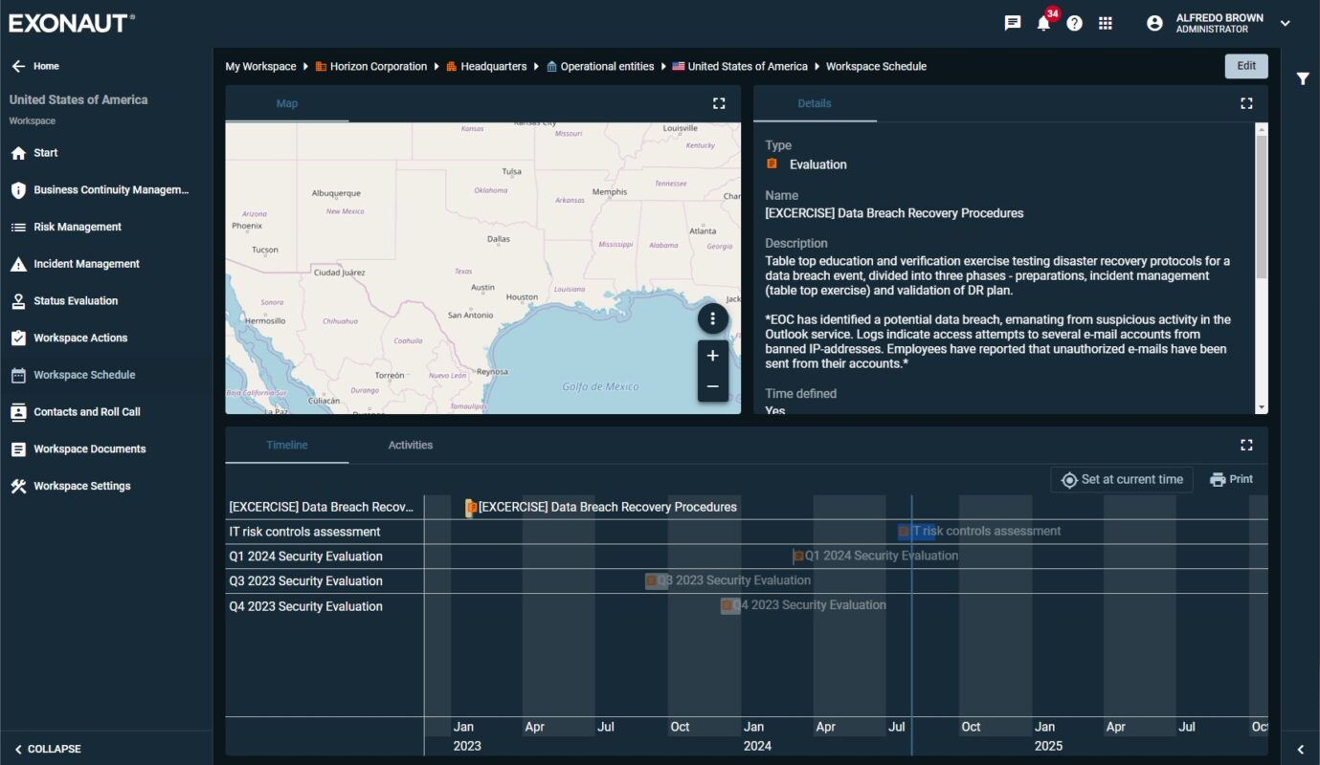Click Q1 2024 Security Evaluation timeline marker
1320x765 pixels.
[798, 556]
